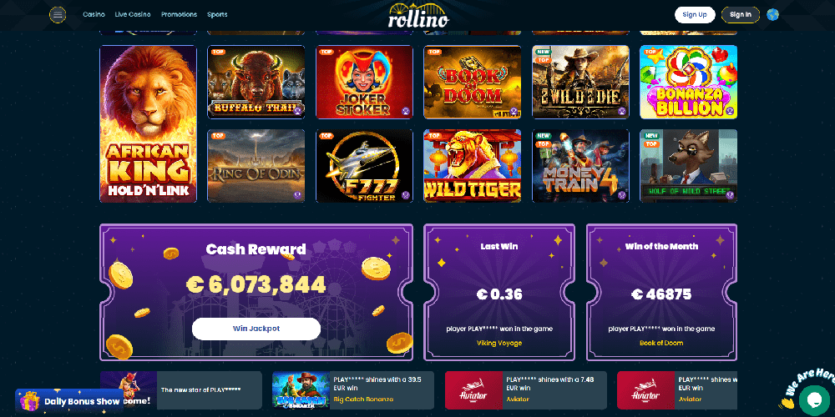Open the Daily Bonus Show gift icon

pyautogui.click(x=29, y=401)
